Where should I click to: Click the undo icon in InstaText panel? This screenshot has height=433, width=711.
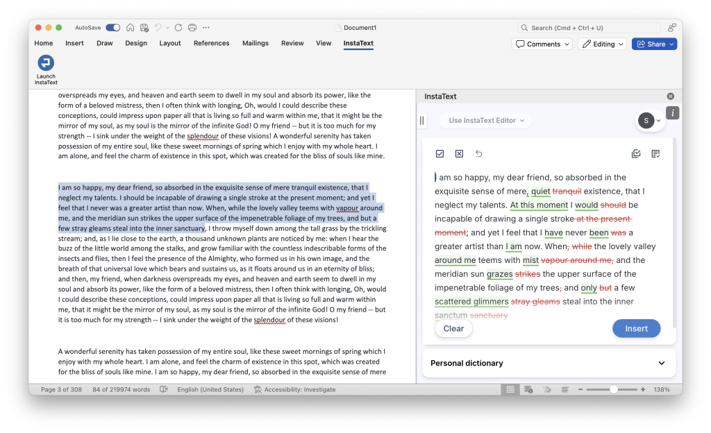[478, 154]
